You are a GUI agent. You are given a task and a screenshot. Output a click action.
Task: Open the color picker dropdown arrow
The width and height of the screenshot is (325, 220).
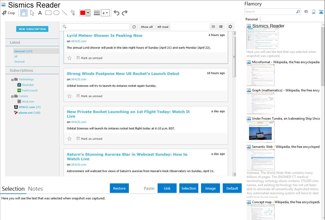coord(88,13)
